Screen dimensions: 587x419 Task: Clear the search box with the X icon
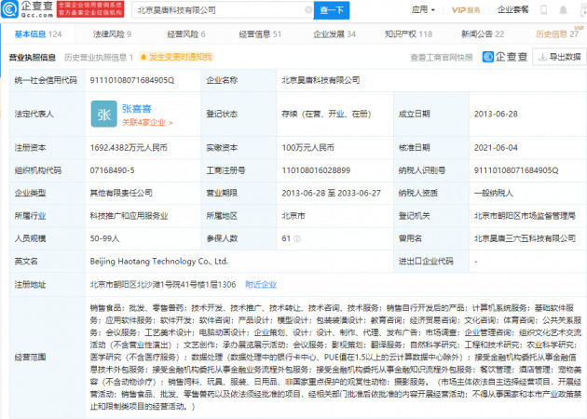point(308,10)
